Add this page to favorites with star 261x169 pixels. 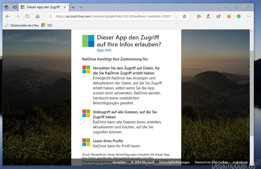pyautogui.click(x=184, y=16)
